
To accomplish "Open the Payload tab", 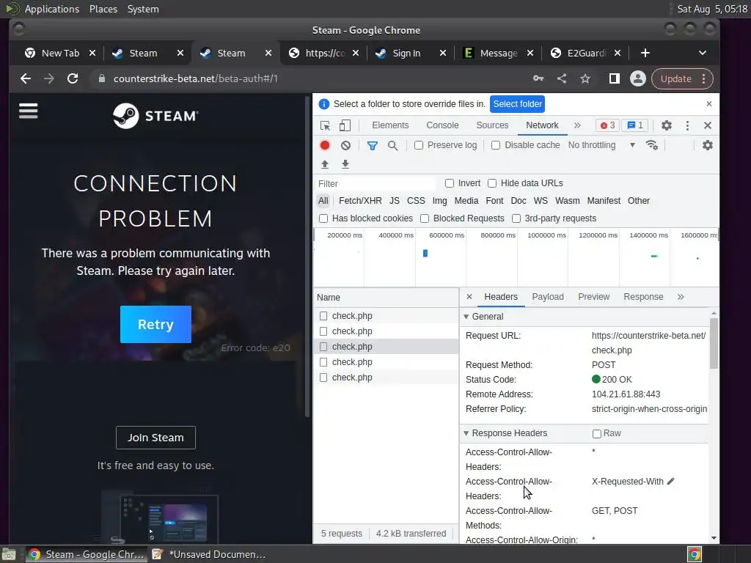I will pyautogui.click(x=548, y=297).
